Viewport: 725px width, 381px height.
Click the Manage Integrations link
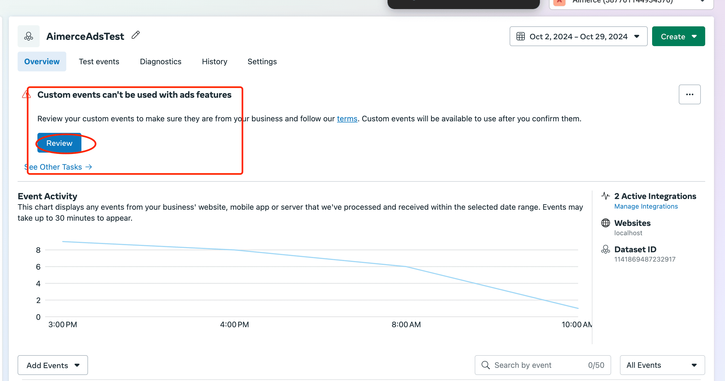(646, 206)
